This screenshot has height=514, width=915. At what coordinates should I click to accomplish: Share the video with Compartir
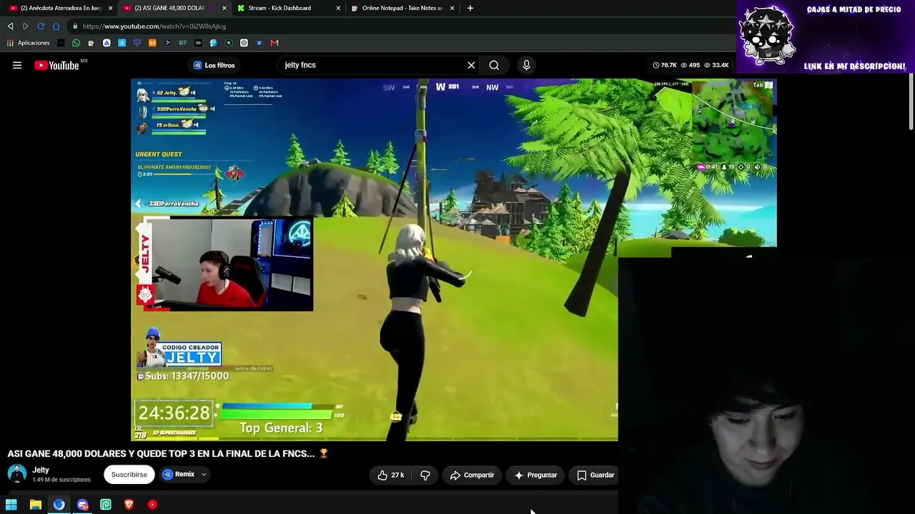(473, 475)
